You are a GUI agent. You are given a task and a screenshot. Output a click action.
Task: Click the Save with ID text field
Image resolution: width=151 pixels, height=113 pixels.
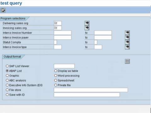pyautogui.click(x=87, y=95)
